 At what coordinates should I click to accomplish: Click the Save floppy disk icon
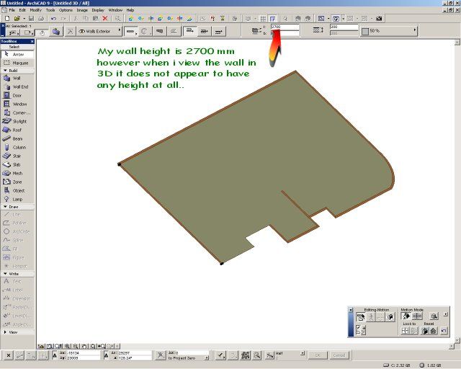(x=31, y=19)
